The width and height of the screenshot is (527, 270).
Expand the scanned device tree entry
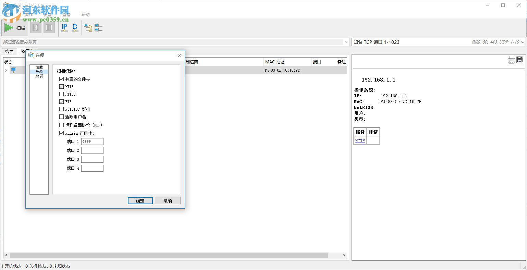pos(6,70)
